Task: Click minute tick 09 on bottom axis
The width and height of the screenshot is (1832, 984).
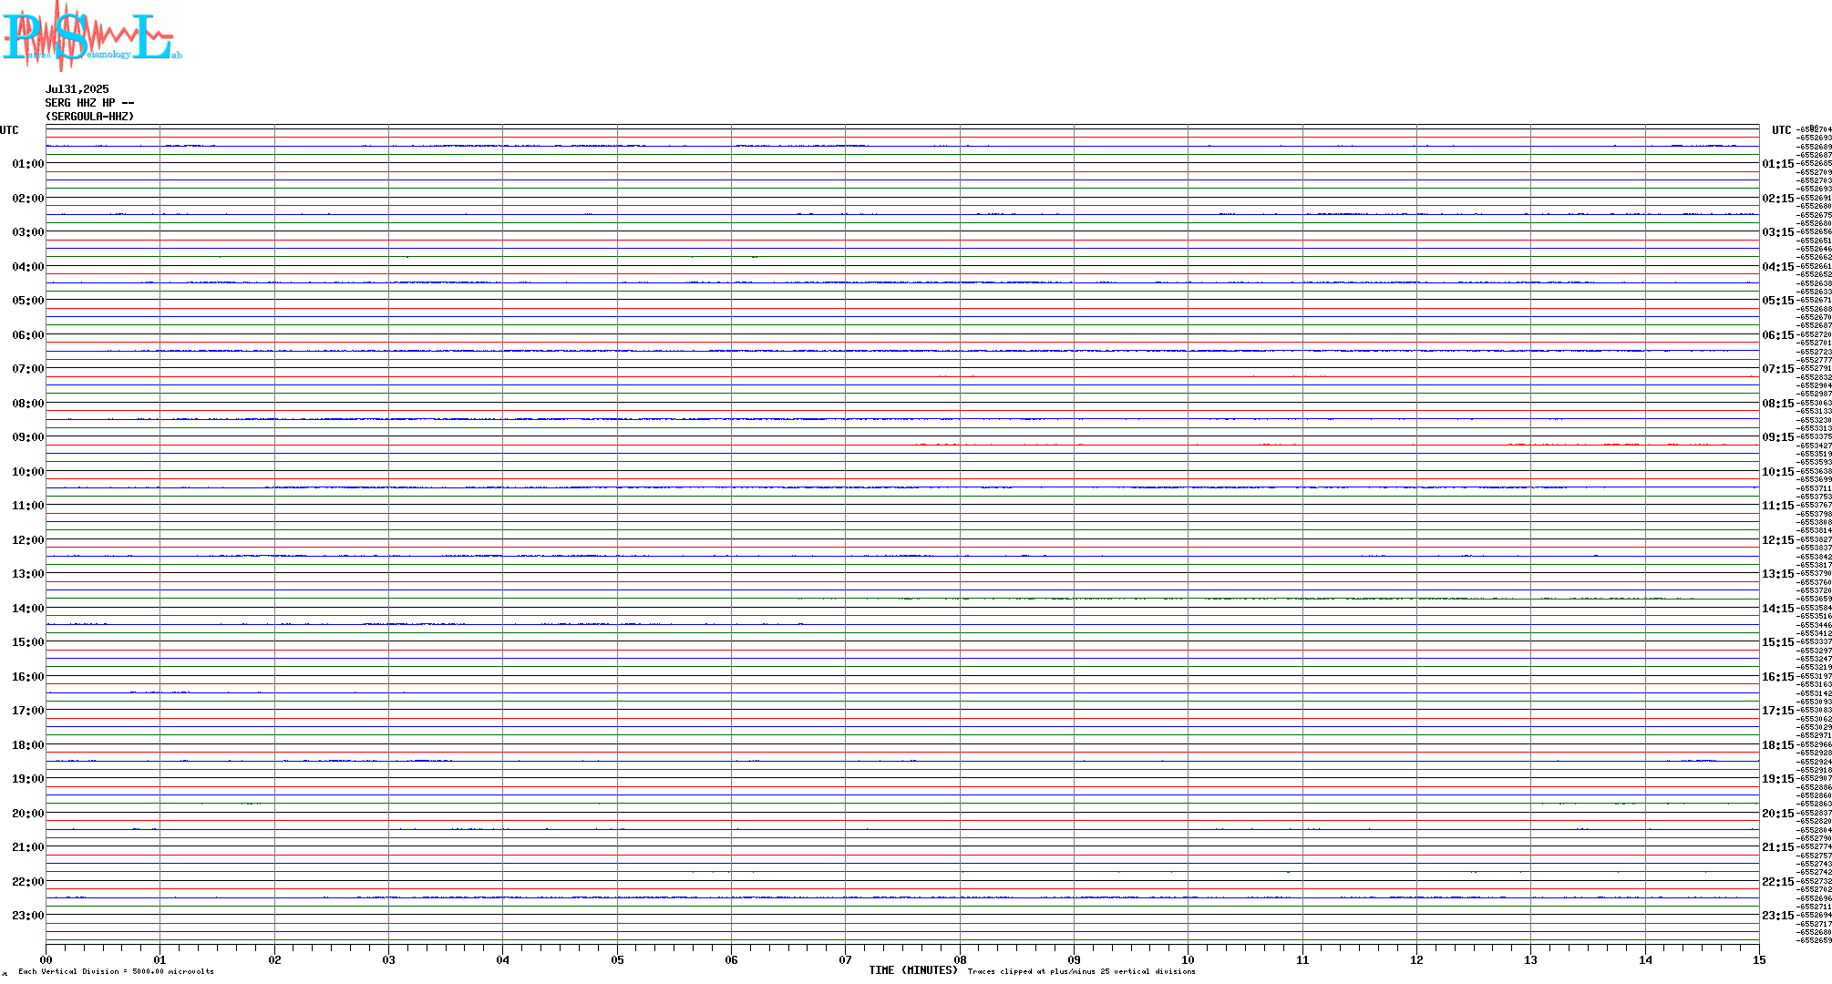Action: point(1074,959)
